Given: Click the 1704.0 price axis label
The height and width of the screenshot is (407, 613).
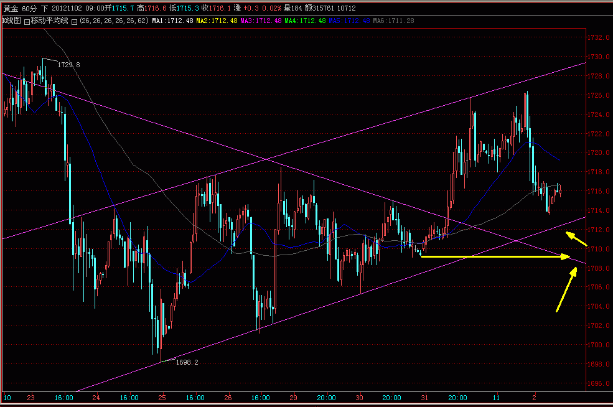Looking at the screenshot, I should tap(599, 307).
